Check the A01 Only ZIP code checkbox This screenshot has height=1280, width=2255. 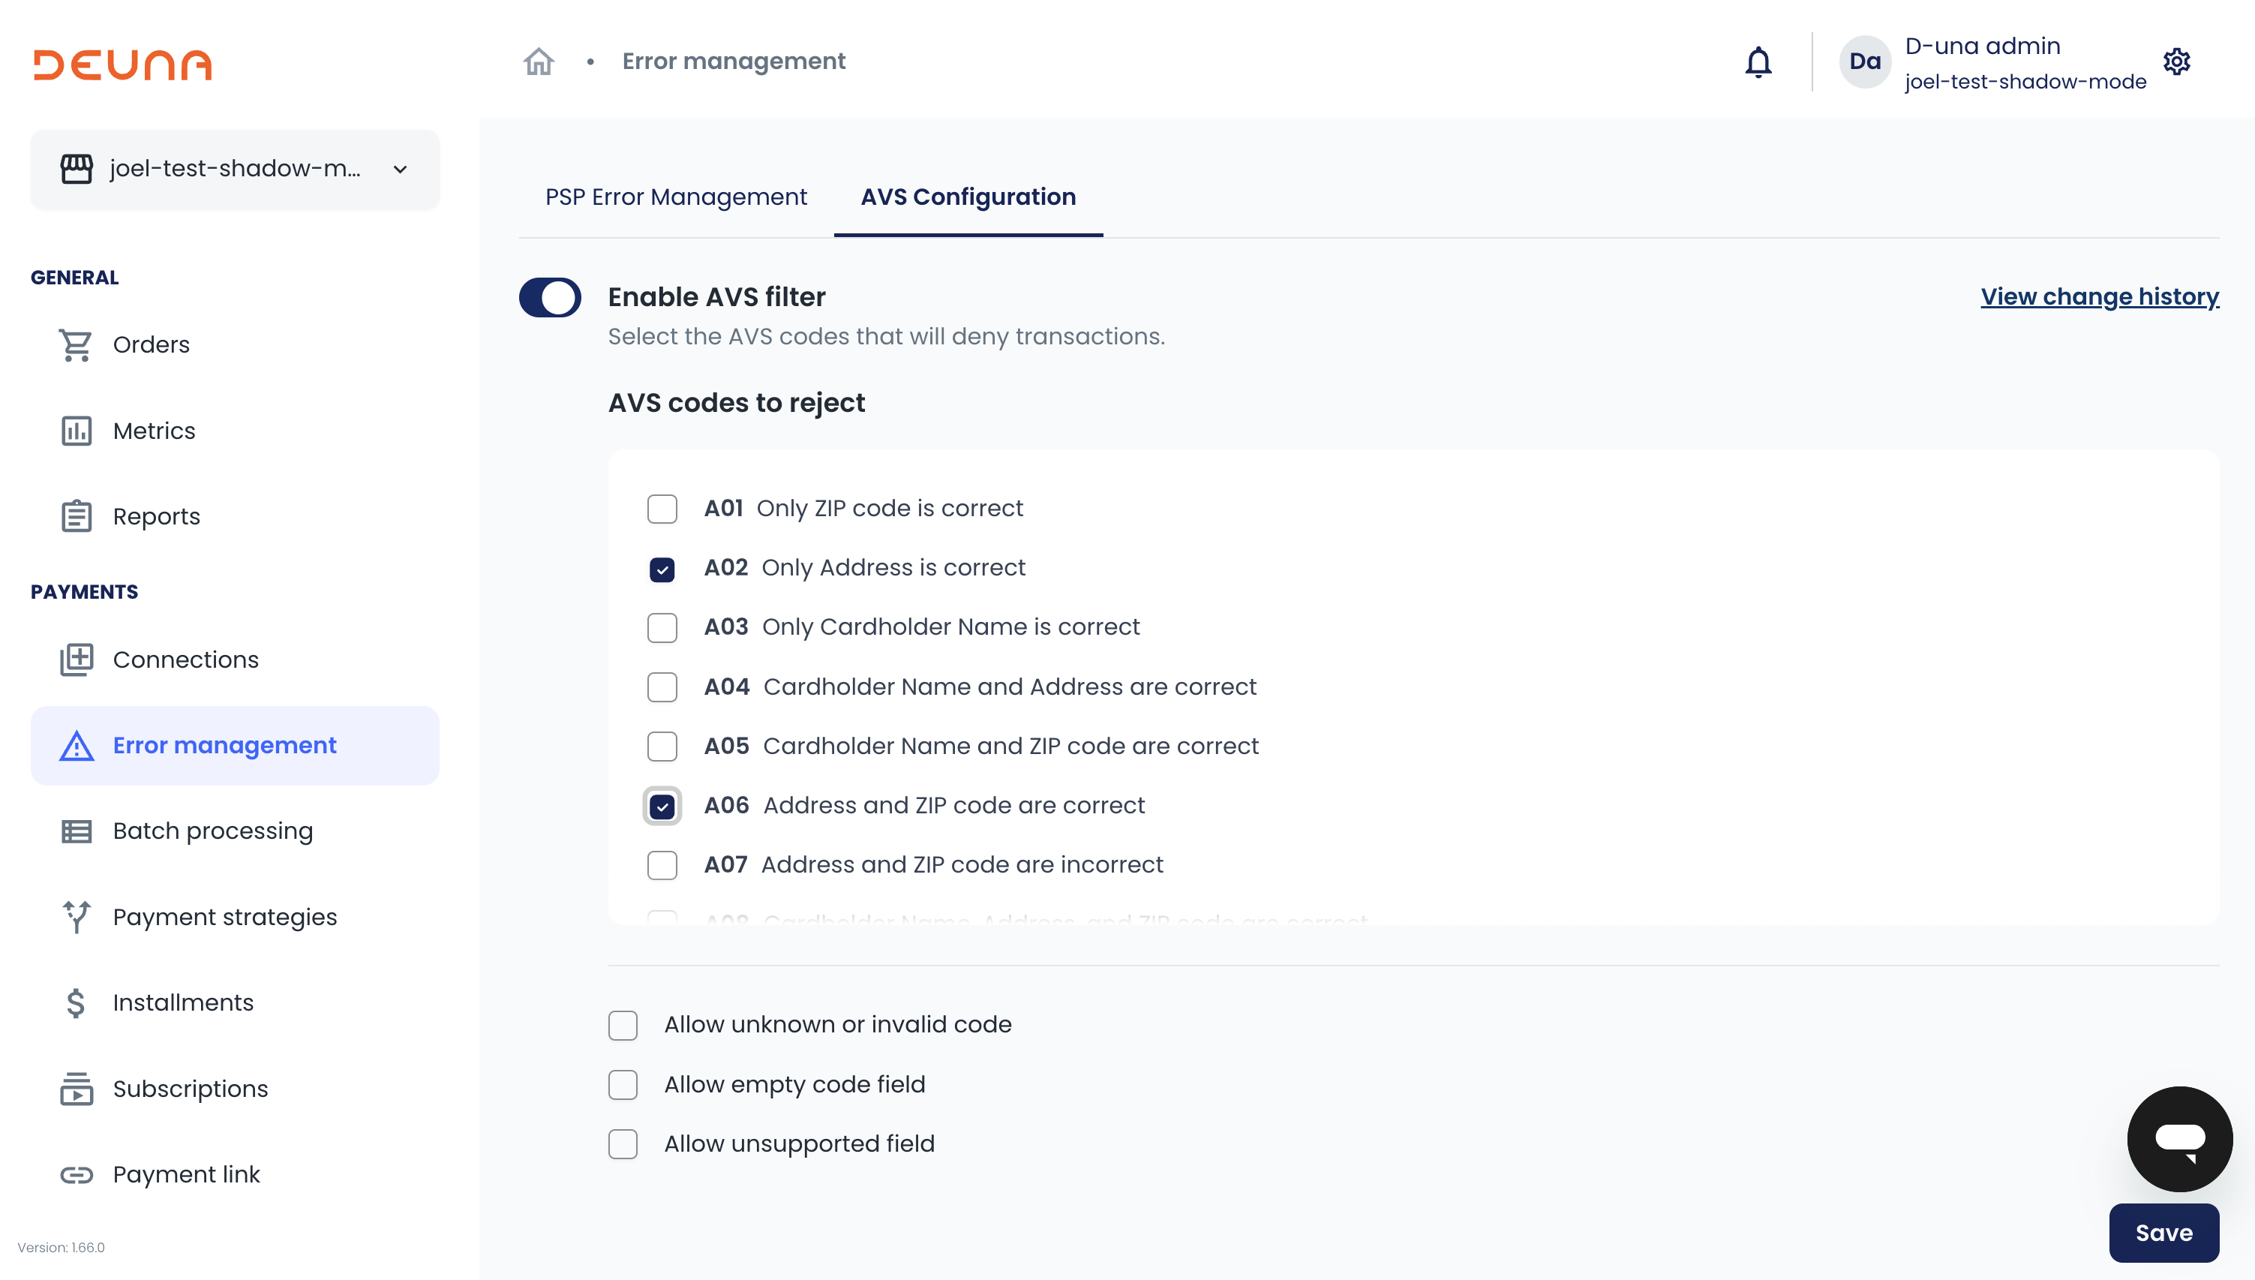[662, 509]
